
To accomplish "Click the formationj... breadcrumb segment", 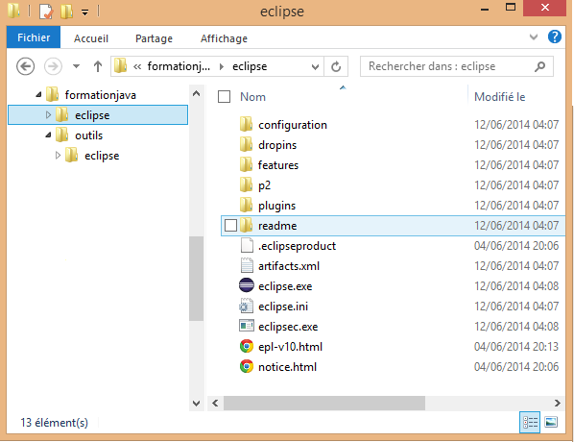I will [x=179, y=66].
